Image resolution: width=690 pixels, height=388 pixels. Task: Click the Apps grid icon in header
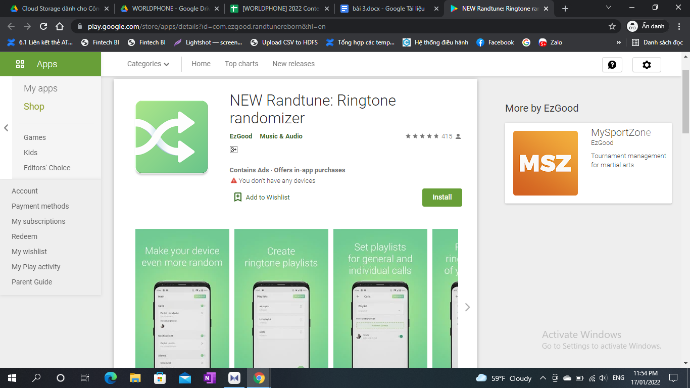tap(20, 64)
